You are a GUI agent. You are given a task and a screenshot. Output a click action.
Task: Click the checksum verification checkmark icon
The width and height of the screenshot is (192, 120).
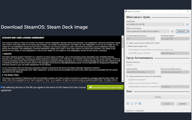172,32
